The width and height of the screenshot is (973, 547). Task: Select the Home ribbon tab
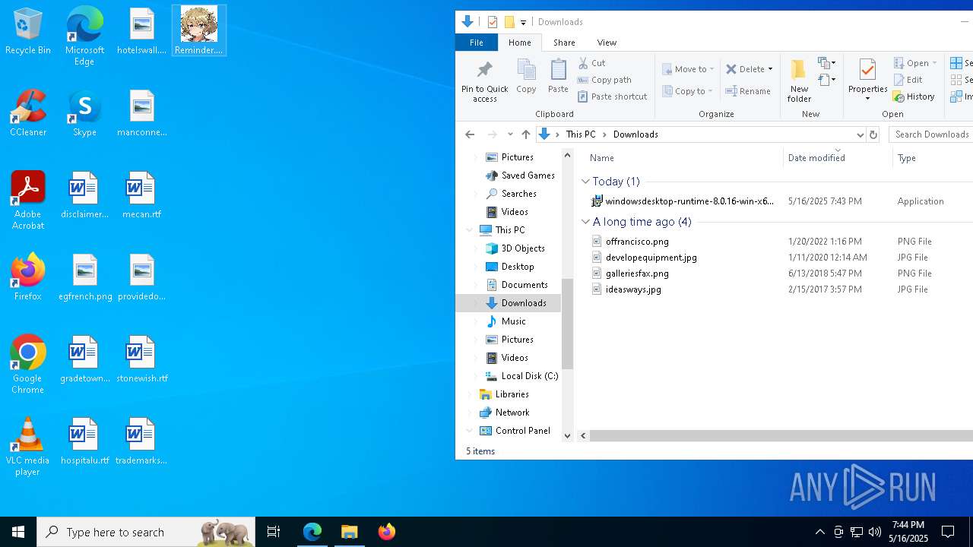tap(520, 43)
